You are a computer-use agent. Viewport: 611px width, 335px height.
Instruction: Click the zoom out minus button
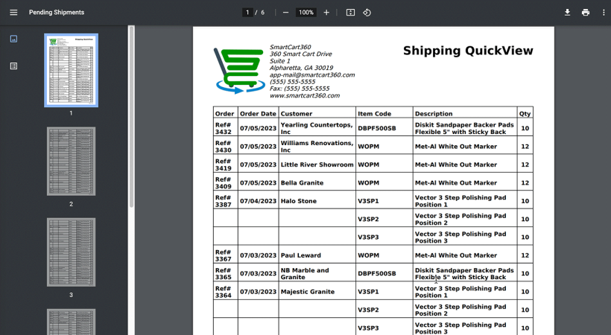point(285,13)
